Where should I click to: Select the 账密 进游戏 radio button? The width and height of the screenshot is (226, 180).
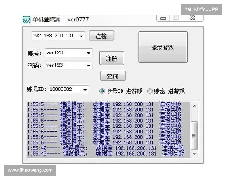click(150, 91)
